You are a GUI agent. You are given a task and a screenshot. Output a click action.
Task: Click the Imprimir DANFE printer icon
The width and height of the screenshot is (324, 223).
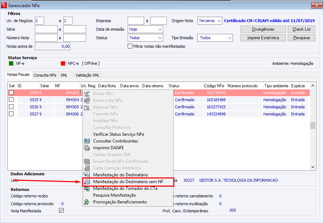coord(87,148)
